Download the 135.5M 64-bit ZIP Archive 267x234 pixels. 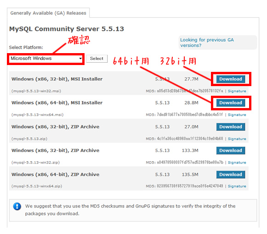tap(231, 174)
